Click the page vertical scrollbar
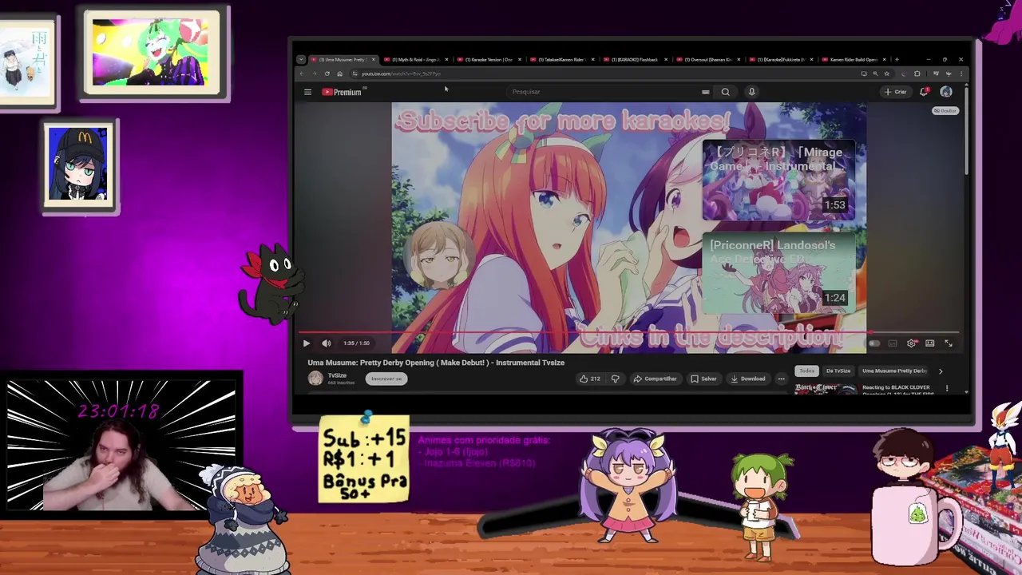Screen dimensions: 1022x575 coord(966,132)
